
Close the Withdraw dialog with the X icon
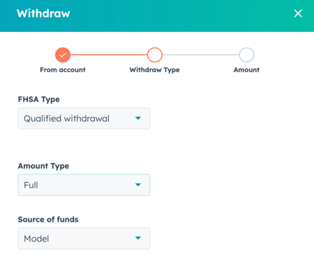tap(298, 13)
